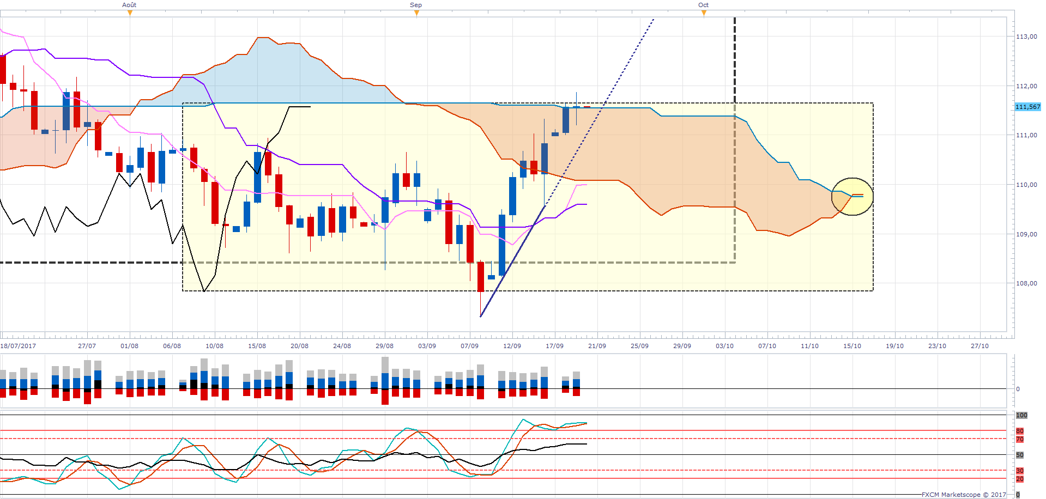The width and height of the screenshot is (1046, 499).
Task: Select the 27/07 date label
Action: click(x=87, y=346)
